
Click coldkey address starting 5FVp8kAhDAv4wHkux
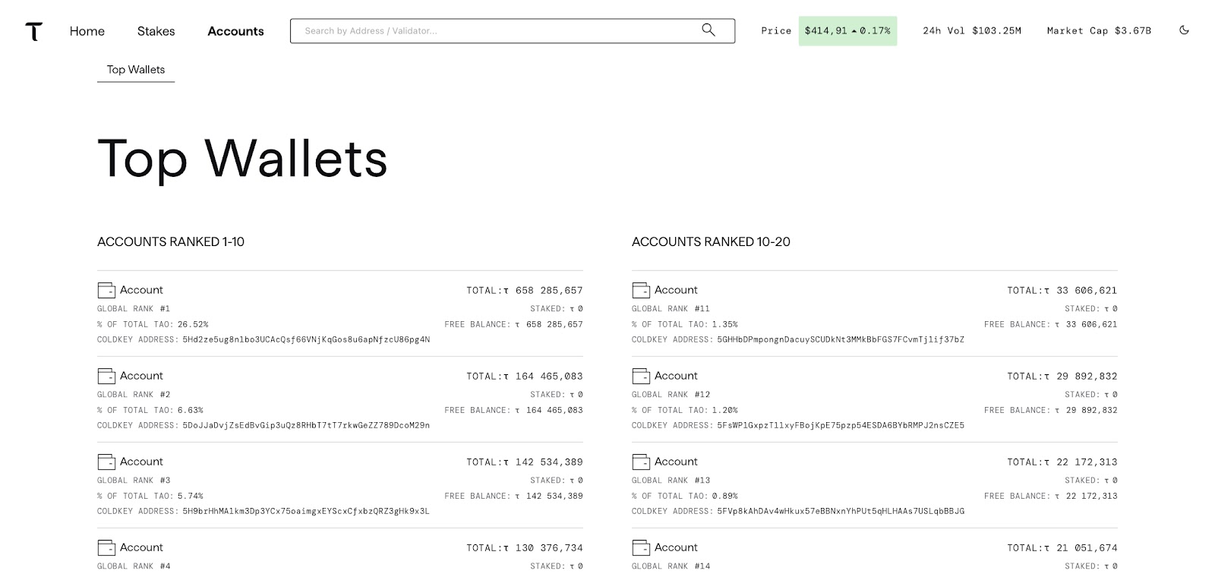tap(841, 511)
